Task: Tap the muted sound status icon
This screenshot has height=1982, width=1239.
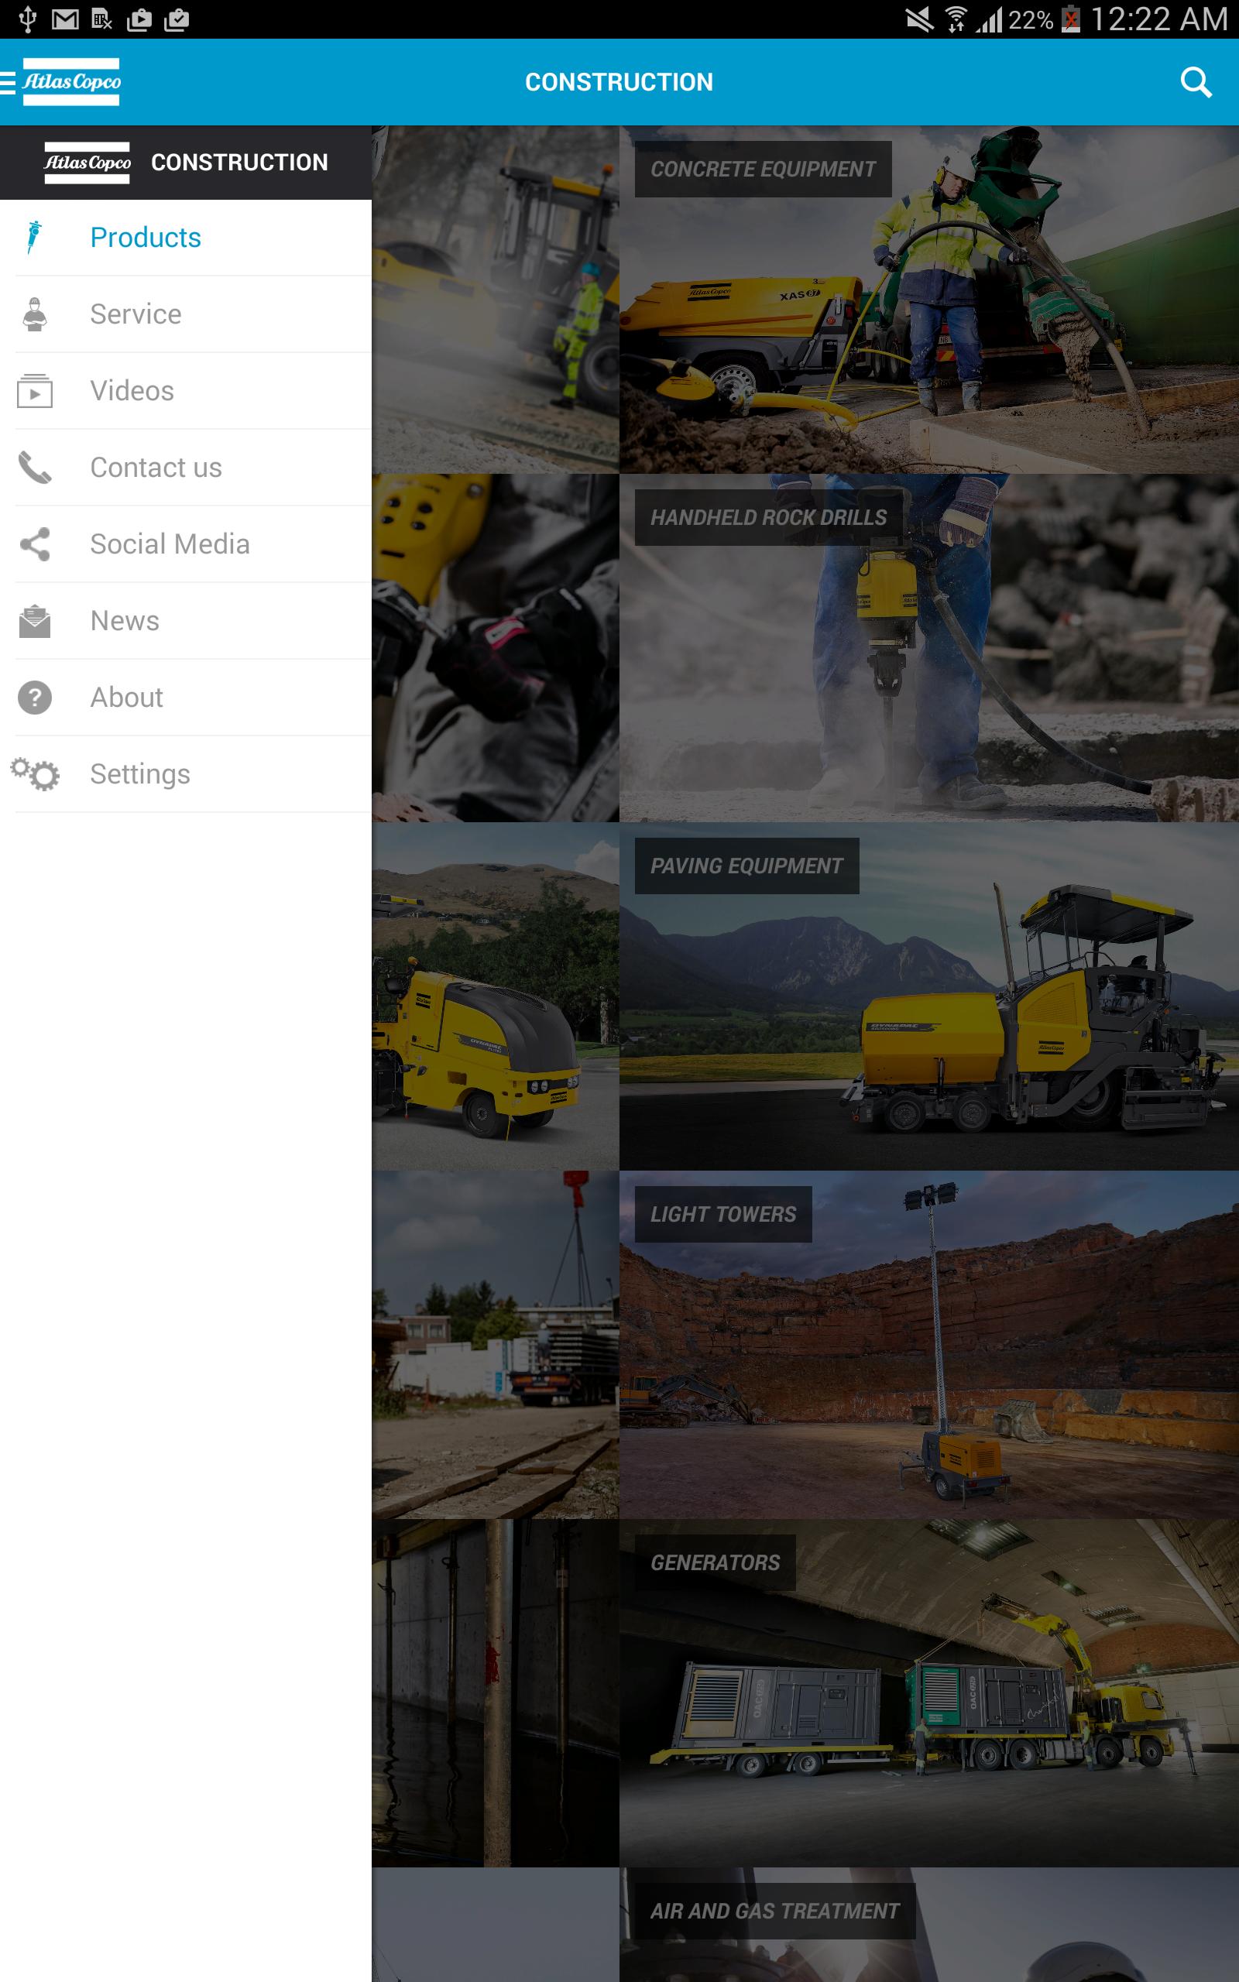Action: pos(919,19)
